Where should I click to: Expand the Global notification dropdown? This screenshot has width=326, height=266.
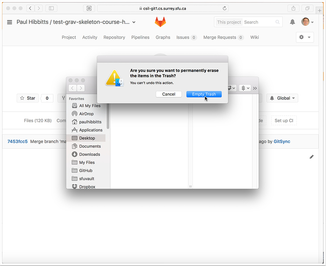(x=282, y=98)
